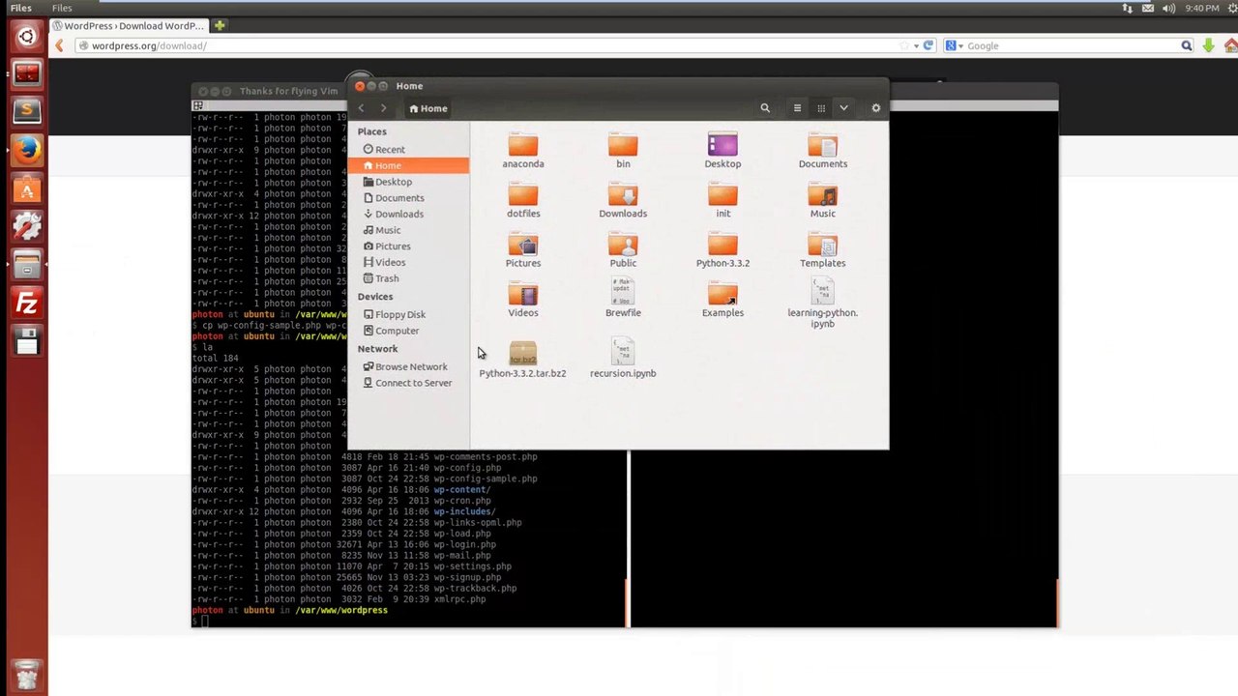Image resolution: width=1238 pixels, height=696 pixels.
Task: Click the Home path button in Files toolbar
Action: [427, 108]
